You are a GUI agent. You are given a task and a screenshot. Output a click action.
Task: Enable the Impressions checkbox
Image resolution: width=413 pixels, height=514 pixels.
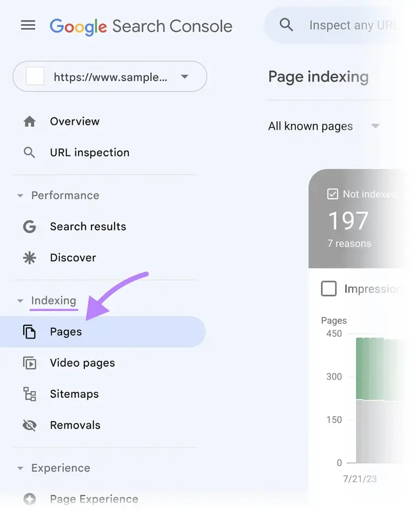[329, 288]
